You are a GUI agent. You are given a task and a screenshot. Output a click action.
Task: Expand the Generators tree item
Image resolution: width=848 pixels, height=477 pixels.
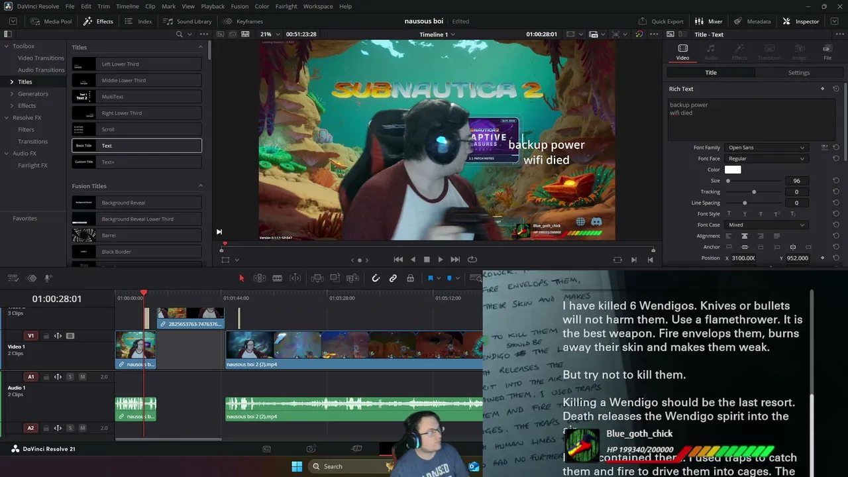pyautogui.click(x=11, y=94)
